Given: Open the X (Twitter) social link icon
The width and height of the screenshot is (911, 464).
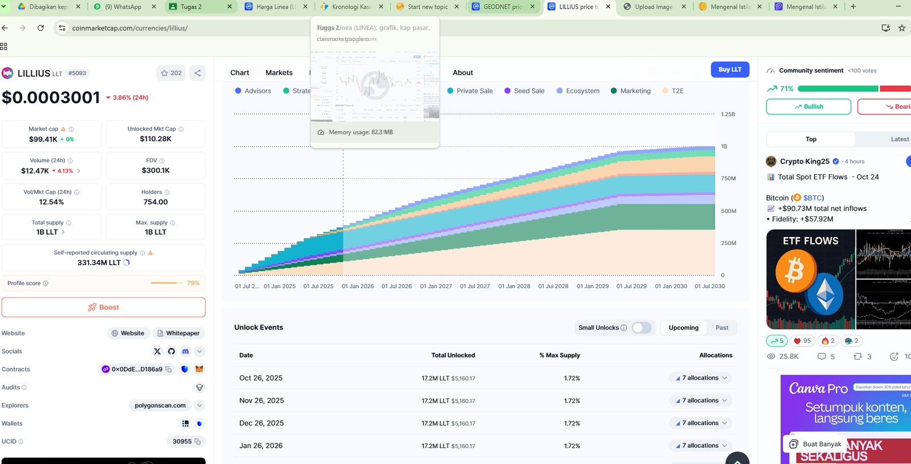Looking at the screenshot, I should [x=158, y=351].
